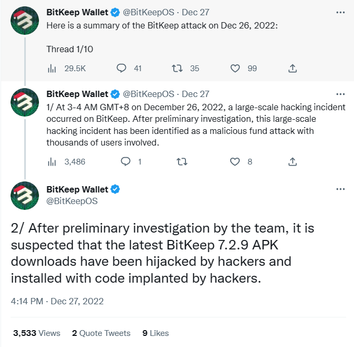Open BitKeep Wallet avatar on first tweet
The height and width of the screenshot is (347, 354).
tap(25, 21)
